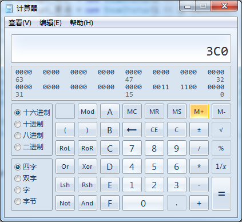
Task: Open the 查看(V) menu
Action: point(19,23)
